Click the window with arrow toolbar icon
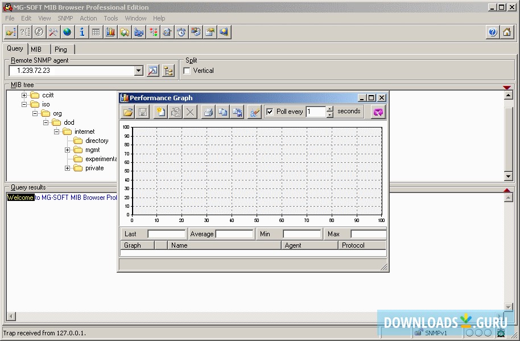Viewport: 520px width, 341px height. 210,32
